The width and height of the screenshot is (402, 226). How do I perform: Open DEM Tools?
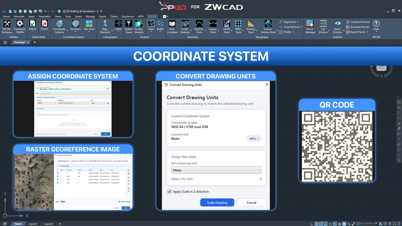[238, 27]
